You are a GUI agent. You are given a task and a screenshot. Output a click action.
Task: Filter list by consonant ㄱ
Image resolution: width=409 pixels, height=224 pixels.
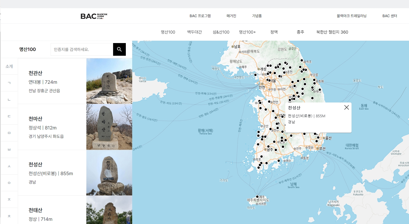point(9,83)
